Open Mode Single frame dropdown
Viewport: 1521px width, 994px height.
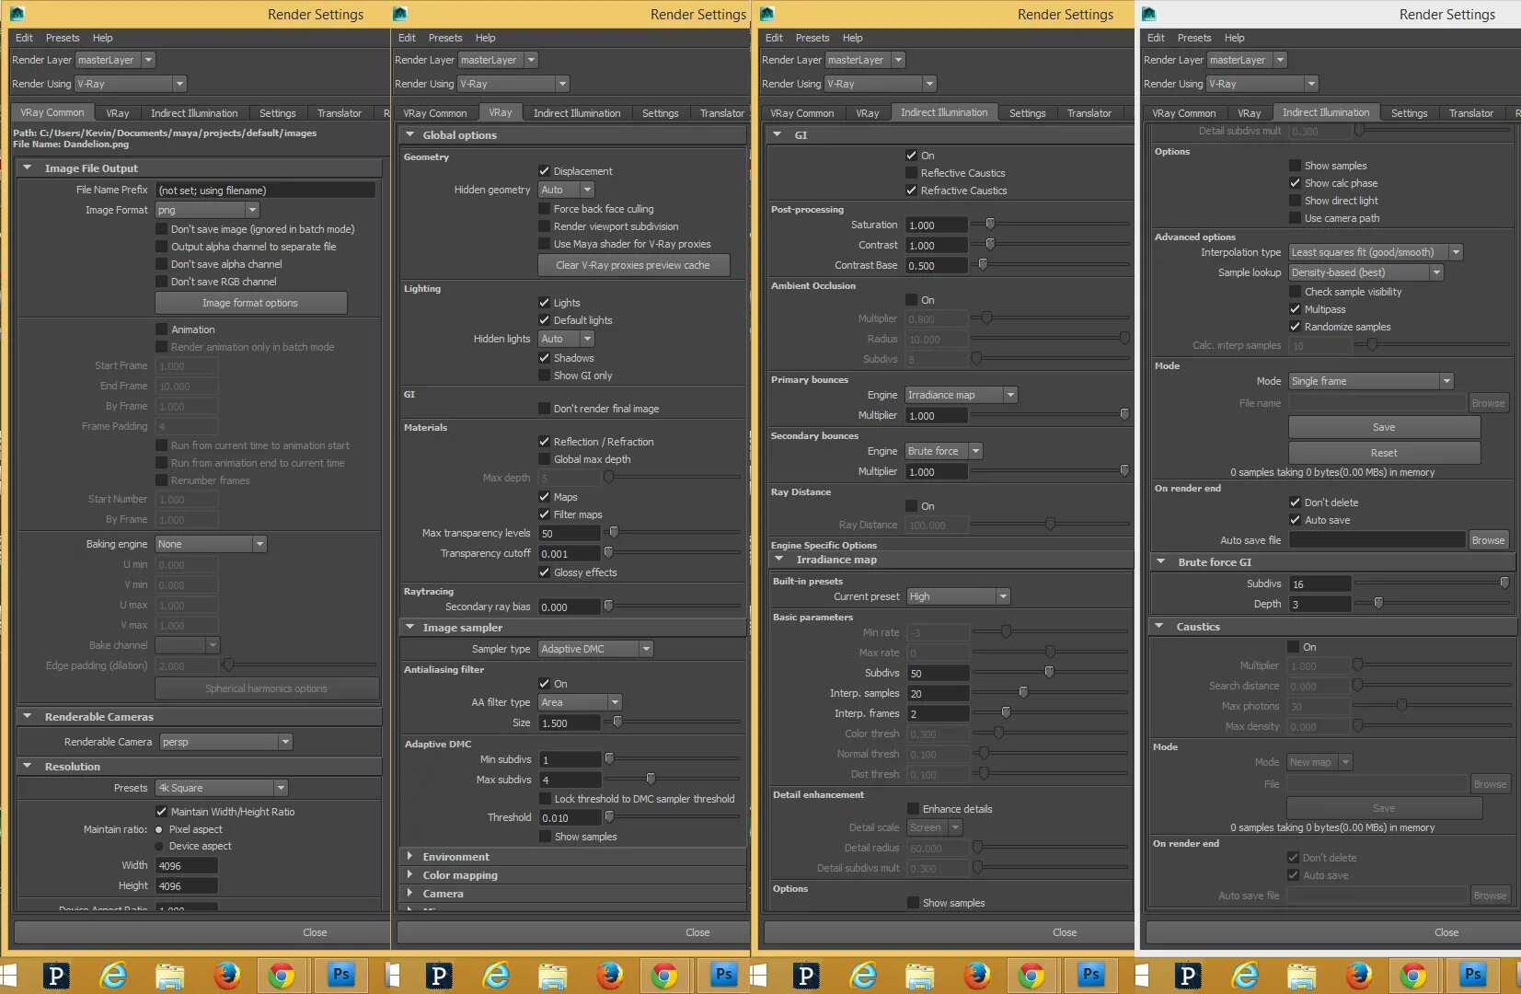click(1371, 381)
